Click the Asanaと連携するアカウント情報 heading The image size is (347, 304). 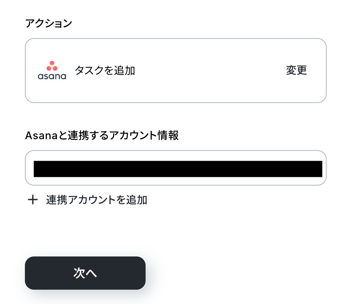click(x=102, y=135)
